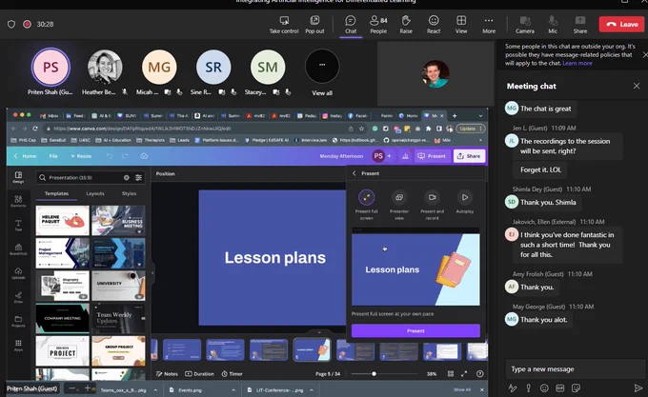Pop out the shared content
Image resolution: width=648 pixels, height=397 pixels.
coord(314,25)
